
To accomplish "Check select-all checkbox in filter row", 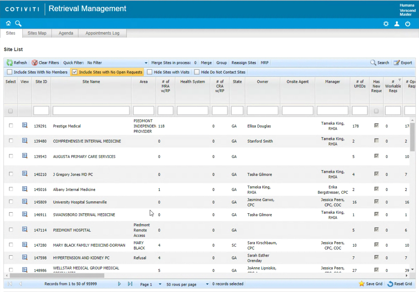I will click(11, 111).
